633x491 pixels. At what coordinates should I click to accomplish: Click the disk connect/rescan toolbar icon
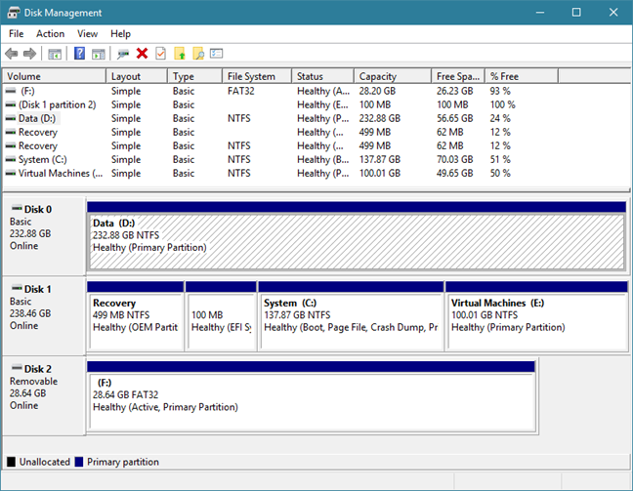(123, 54)
